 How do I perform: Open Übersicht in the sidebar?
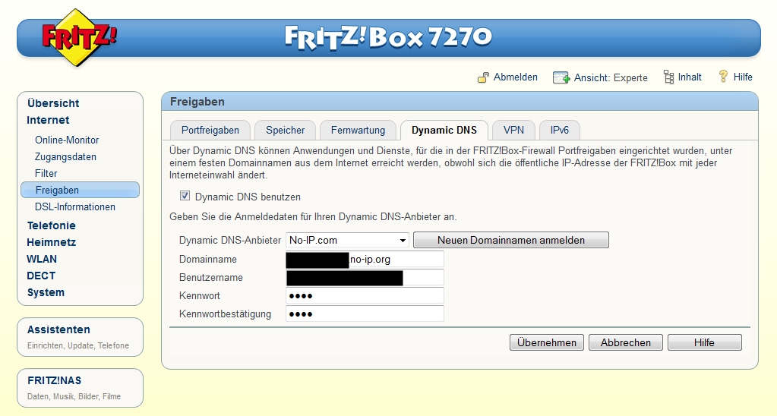[x=53, y=103]
